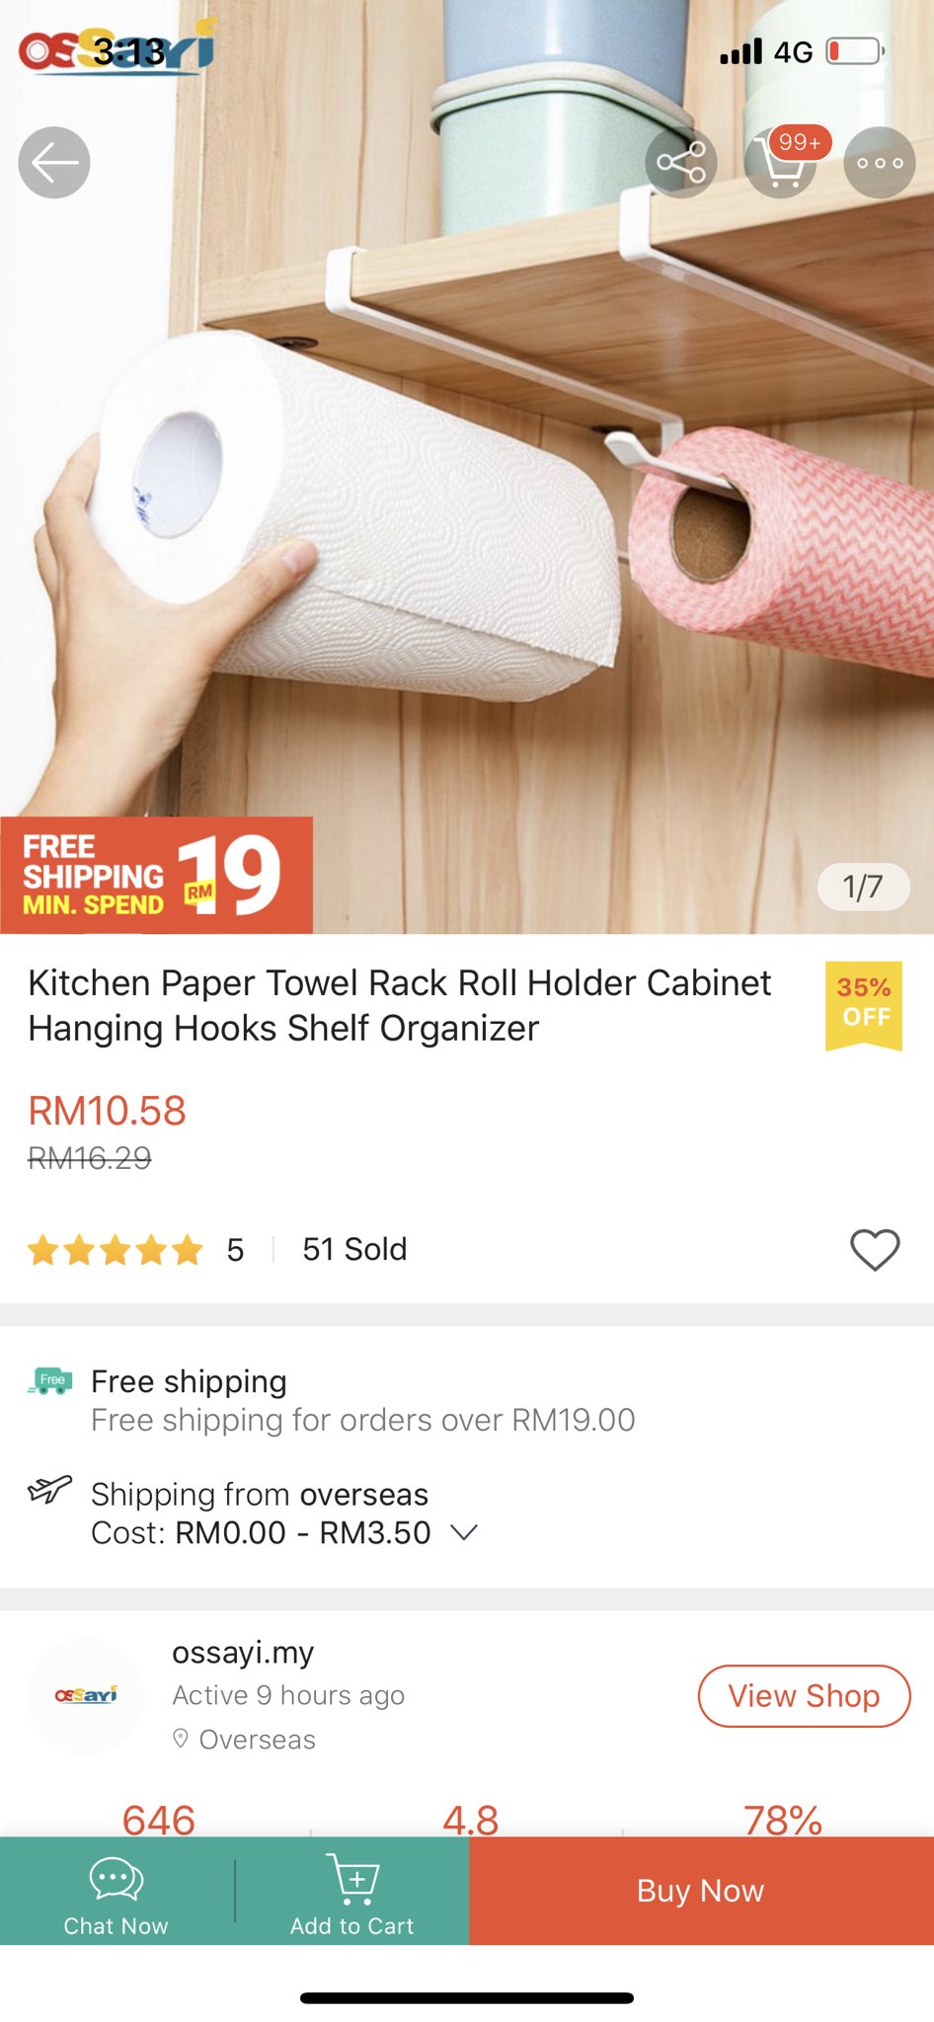Image resolution: width=934 pixels, height=2022 pixels.
Task: Click the Buy Now button
Action: point(701,1891)
